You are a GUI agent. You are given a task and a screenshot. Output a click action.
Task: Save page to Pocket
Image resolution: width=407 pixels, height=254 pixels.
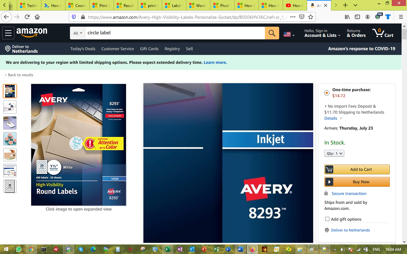pos(302,17)
